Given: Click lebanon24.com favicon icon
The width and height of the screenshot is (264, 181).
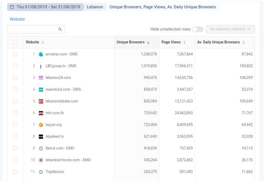Looking at the screenshot, I should [41, 78].
